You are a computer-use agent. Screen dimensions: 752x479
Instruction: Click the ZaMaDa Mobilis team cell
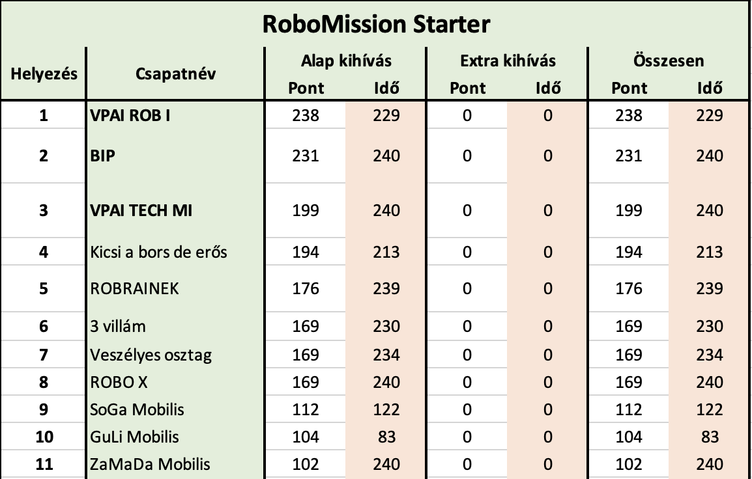tap(175, 463)
